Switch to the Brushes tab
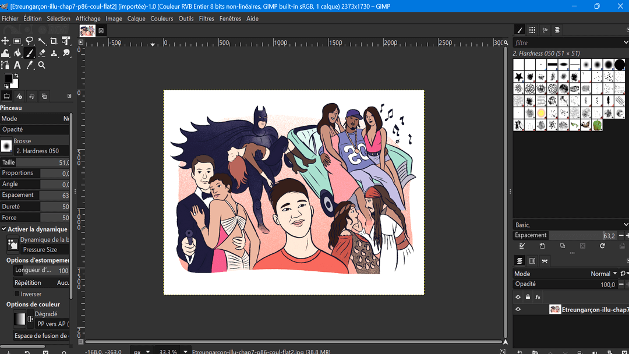This screenshot has height=354, width=629. pyautogui.click(x=520, y=30)
